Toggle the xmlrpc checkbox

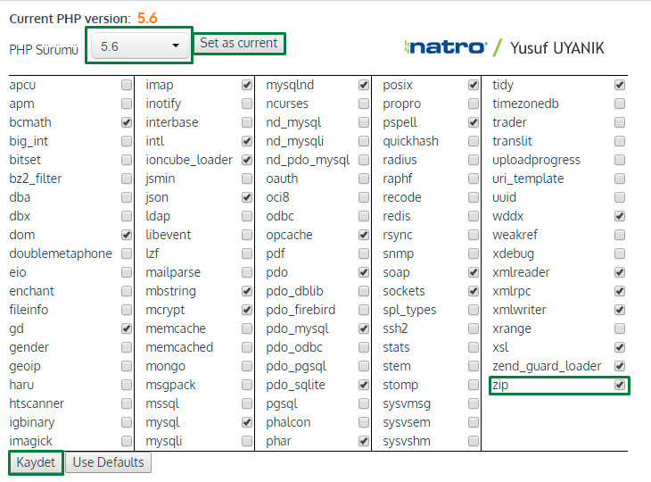coord(620,291)
